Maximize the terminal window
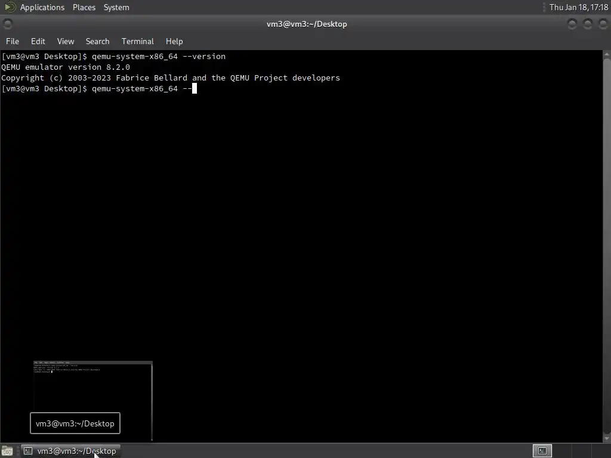Image resolution: width=611 pixels, height=458 pixels. tap(588, 24)
